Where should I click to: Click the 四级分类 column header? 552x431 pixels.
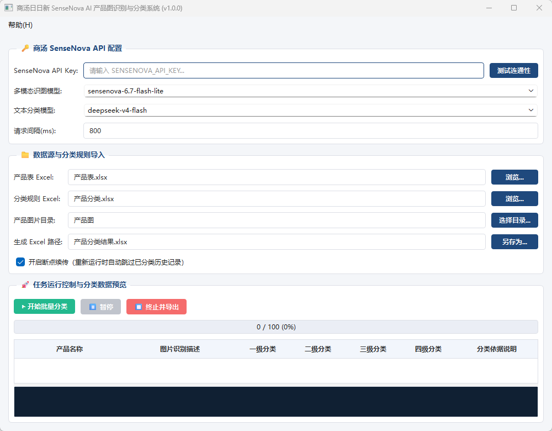[428, 349]
